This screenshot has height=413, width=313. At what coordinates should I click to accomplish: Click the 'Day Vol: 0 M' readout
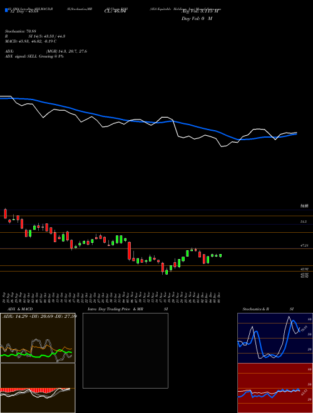[x=197, y=19]
